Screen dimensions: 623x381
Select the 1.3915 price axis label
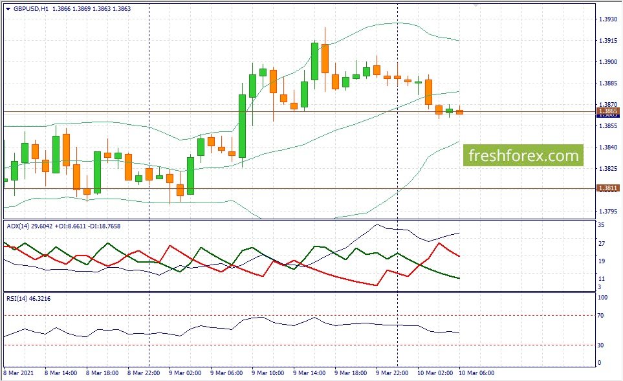pyautogui.click(x=608, y=41)
